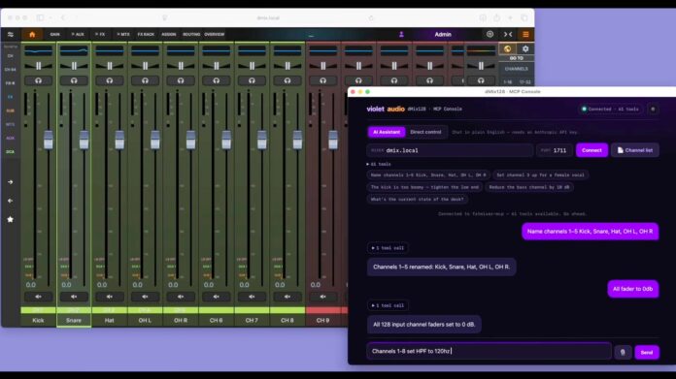The width and height of the screenshot is (676, 379).
Task: Click 'Reduce the bass channel by 10 dB' suggestion
Action: coord(529,187)
